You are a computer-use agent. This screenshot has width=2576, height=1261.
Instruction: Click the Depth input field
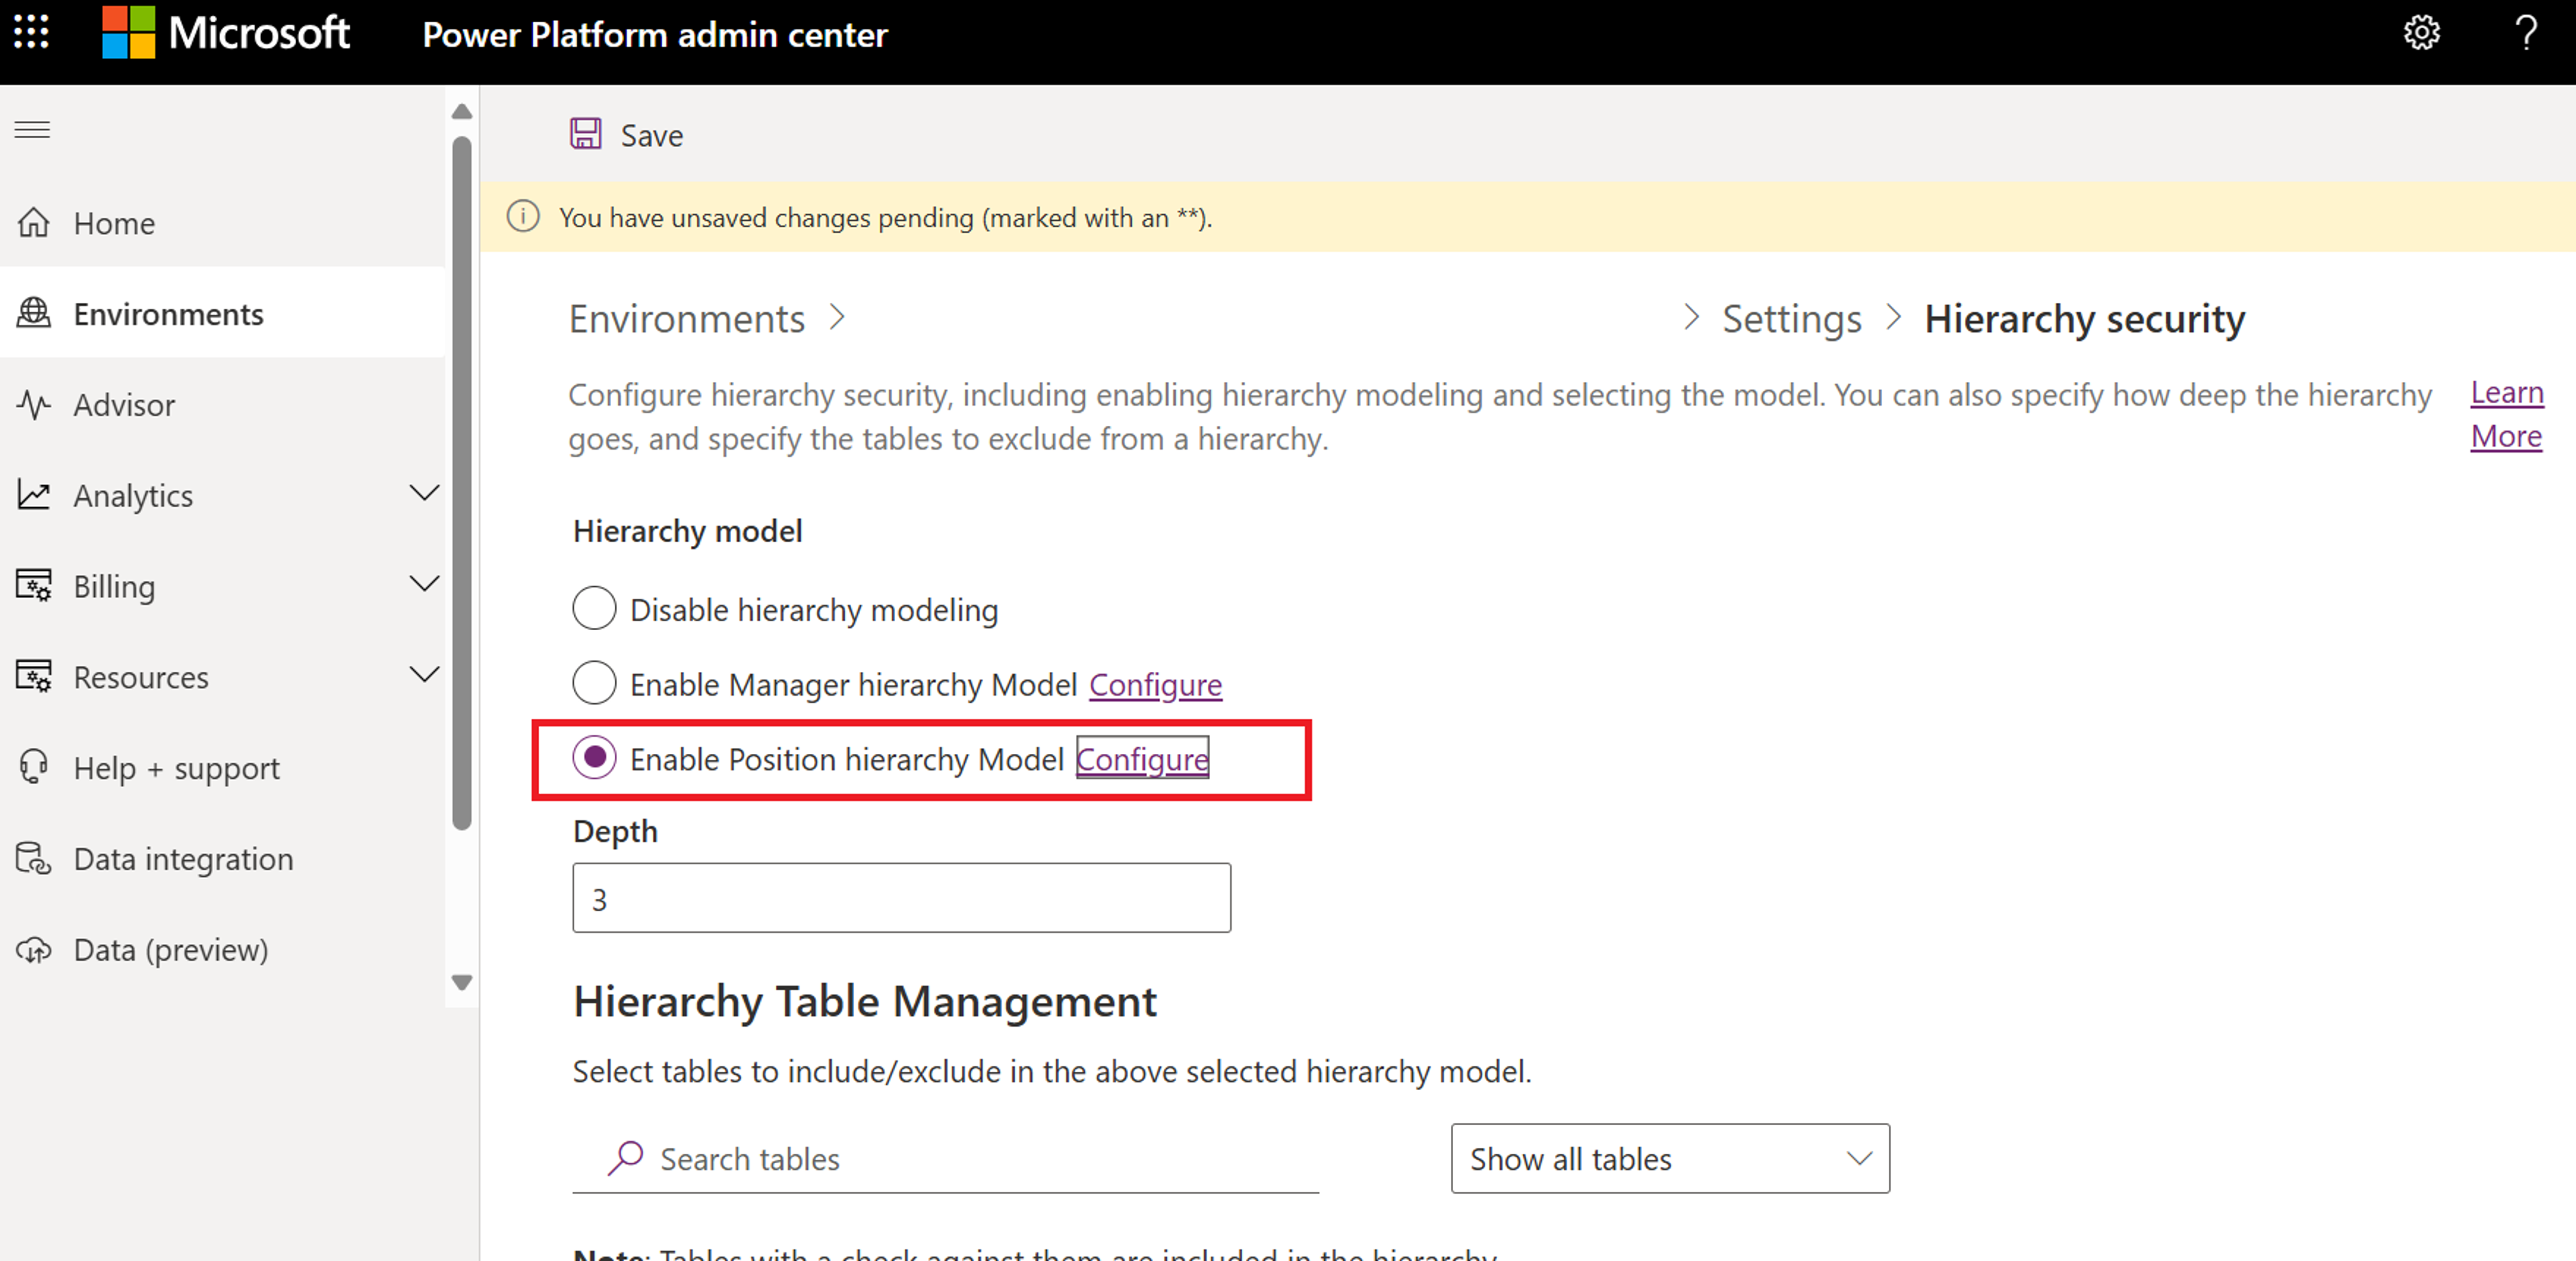900,898
